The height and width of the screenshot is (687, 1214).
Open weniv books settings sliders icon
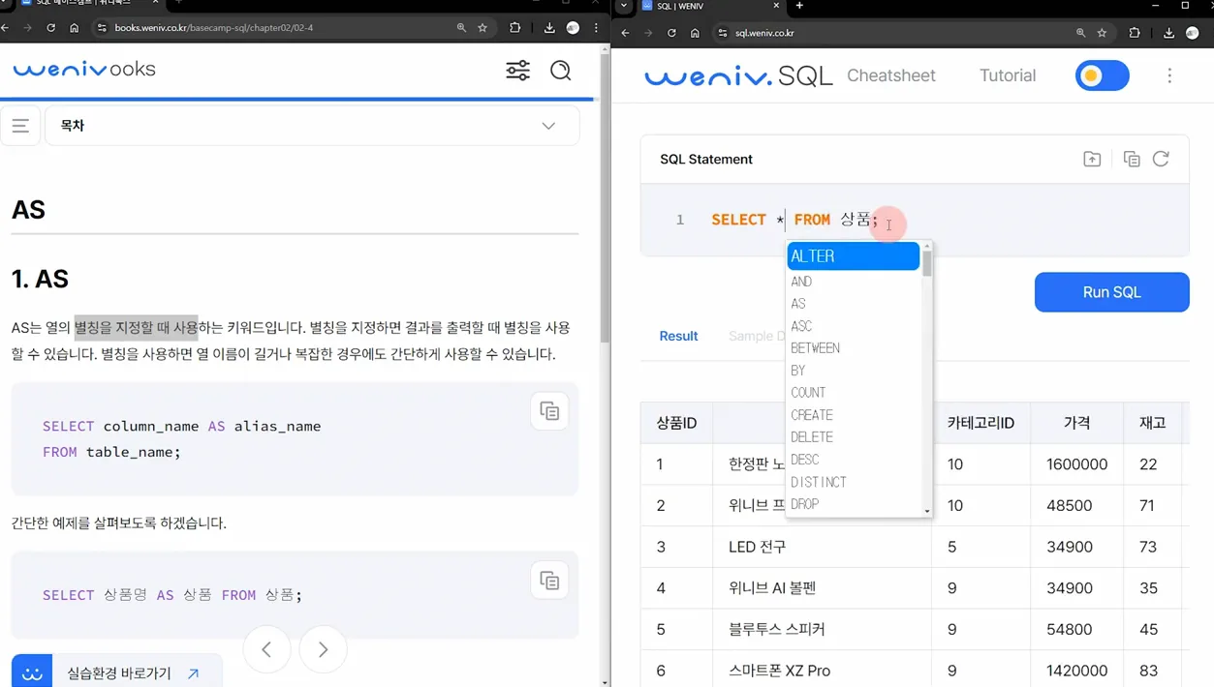518,71
